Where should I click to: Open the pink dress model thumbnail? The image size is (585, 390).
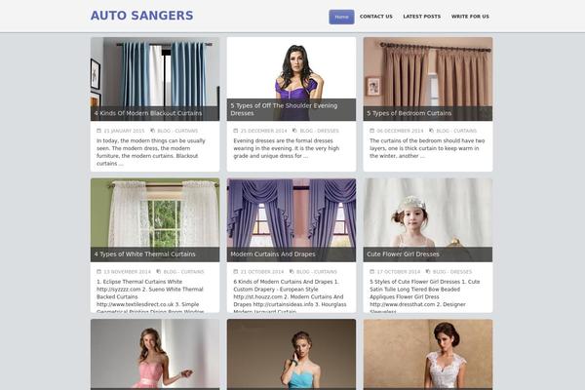(155, 353)
